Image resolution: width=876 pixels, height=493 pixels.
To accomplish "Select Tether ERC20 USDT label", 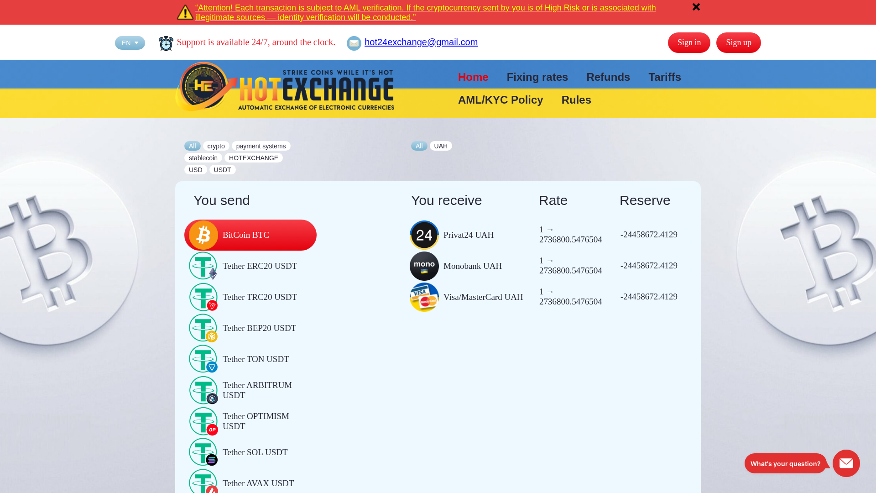I will pyautogui.click(x=260, y=266).
